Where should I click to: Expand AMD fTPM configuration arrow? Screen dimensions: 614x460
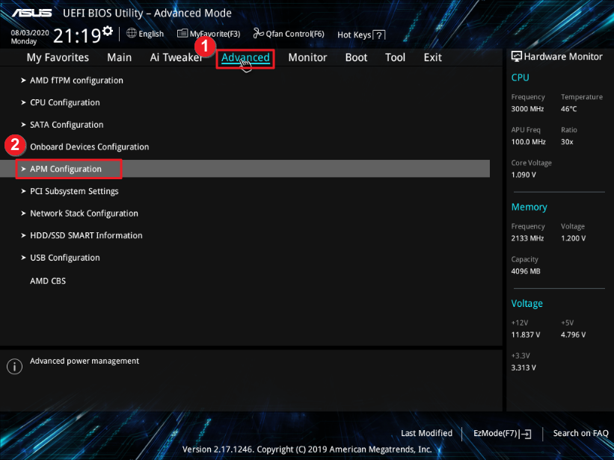[23, 80]
